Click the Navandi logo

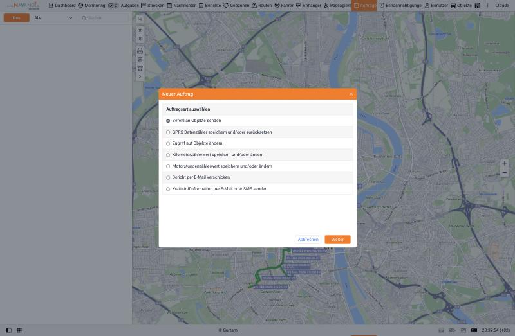pyautogui.click(x=24, y=6)
